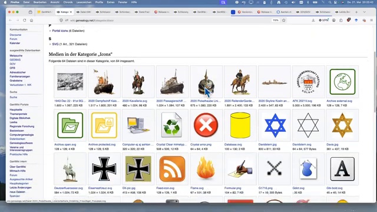This screenshot has height=212, width=377.
Task: Go back with the browser back arrow
Action: point(11,21)
